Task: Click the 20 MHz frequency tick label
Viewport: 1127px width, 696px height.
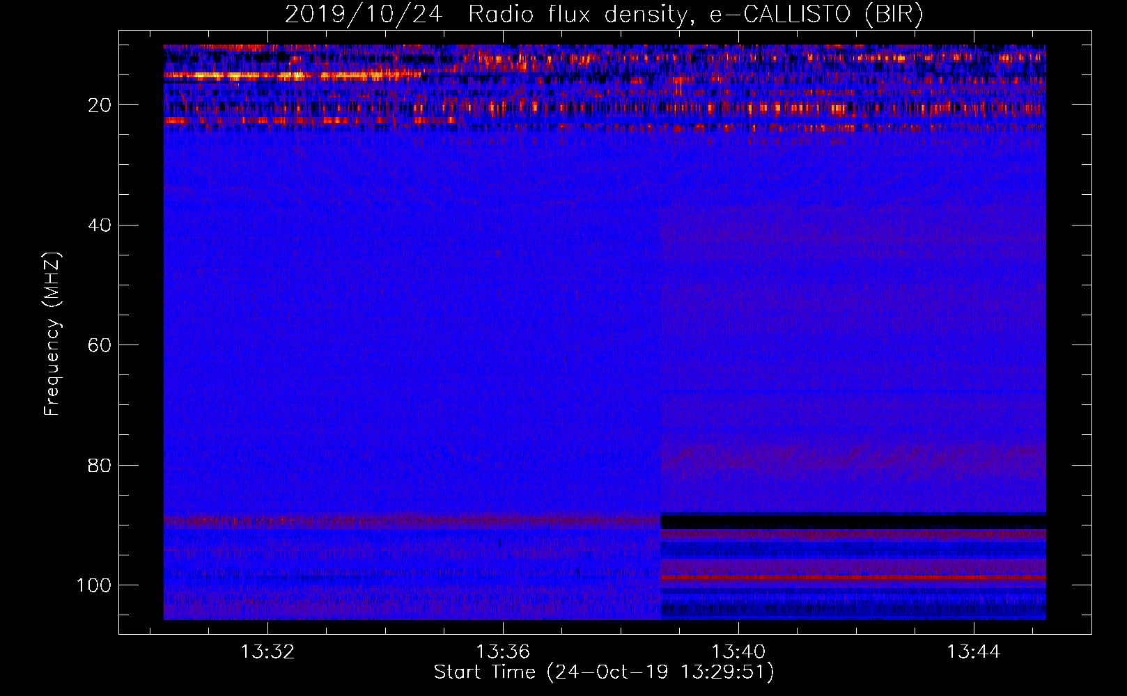Action: click(100, 105)
